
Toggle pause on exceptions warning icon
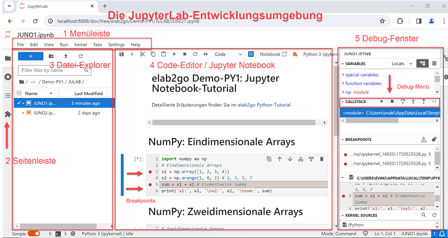pyautogui.click(x=423, y=140)
